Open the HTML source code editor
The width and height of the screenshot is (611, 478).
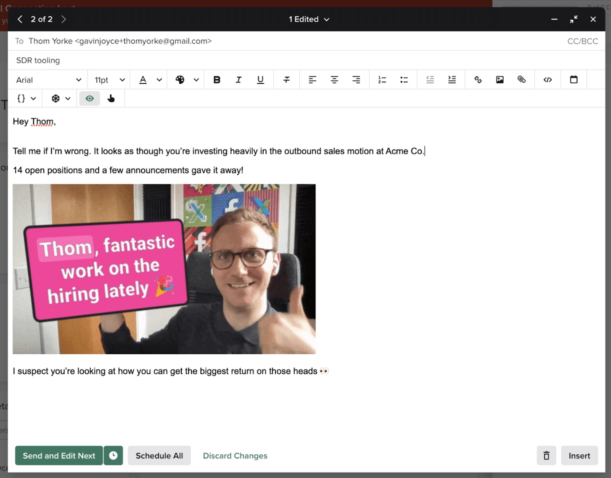pyautogui.click(x=547, y=80)
